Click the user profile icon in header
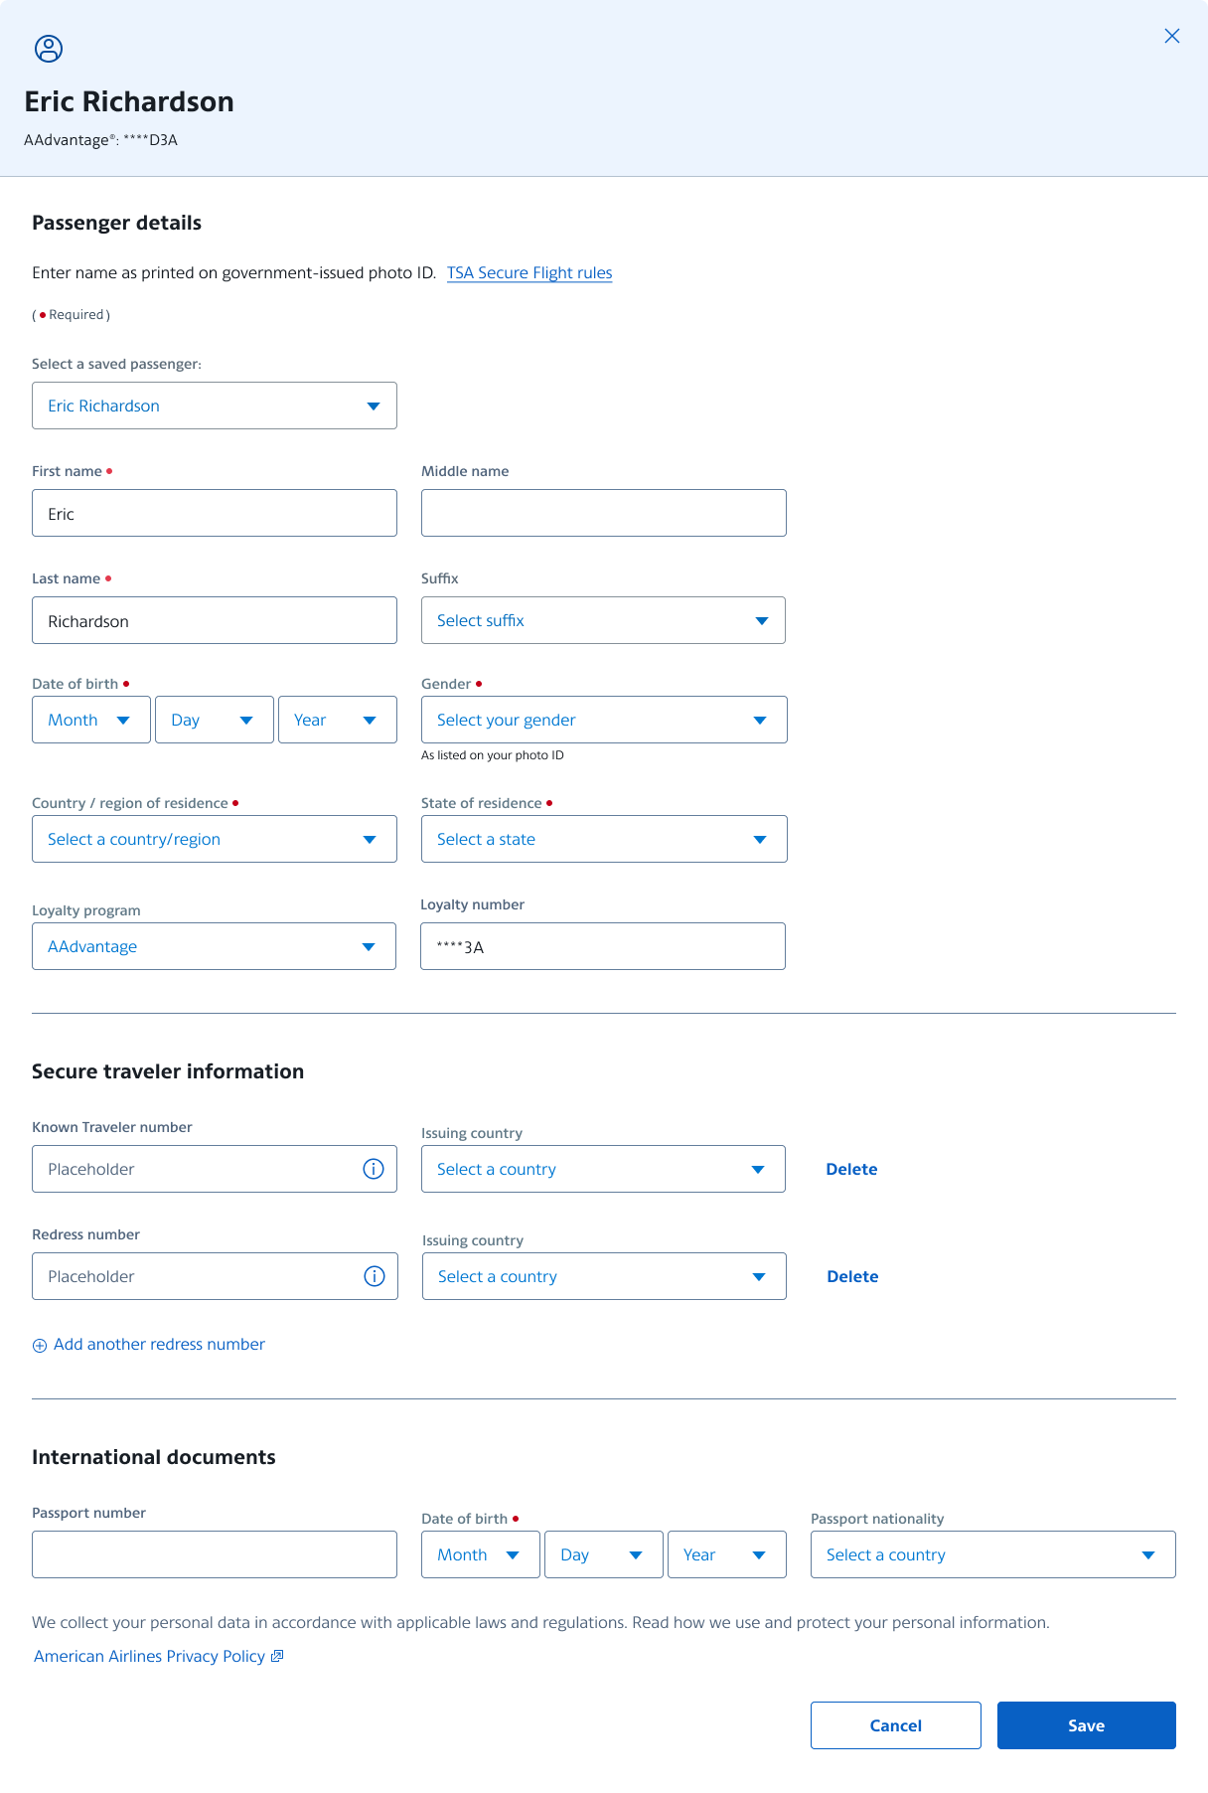The width and height of the screenshot is (1208, 1793). point(49,49)
